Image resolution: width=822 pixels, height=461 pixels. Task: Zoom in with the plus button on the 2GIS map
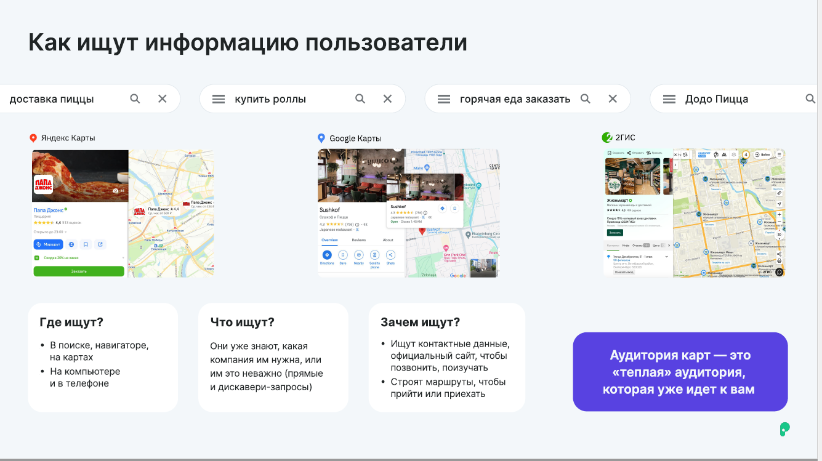point(780,214)
